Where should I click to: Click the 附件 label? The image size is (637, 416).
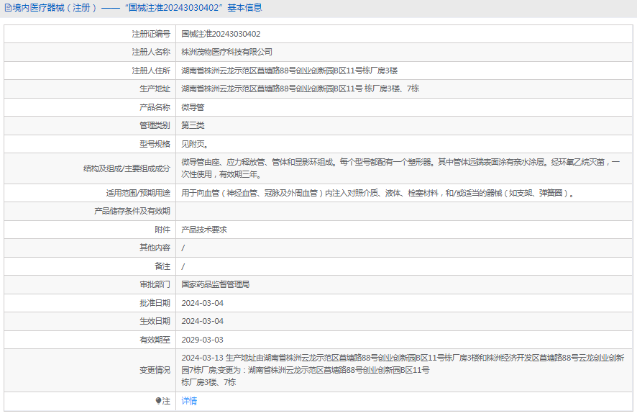coord(162,230)
